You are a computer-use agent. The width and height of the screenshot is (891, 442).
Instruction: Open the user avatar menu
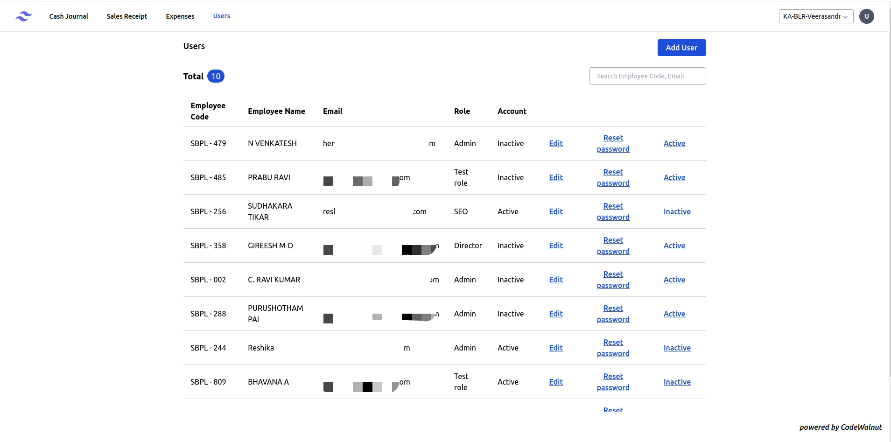point(867,16)
